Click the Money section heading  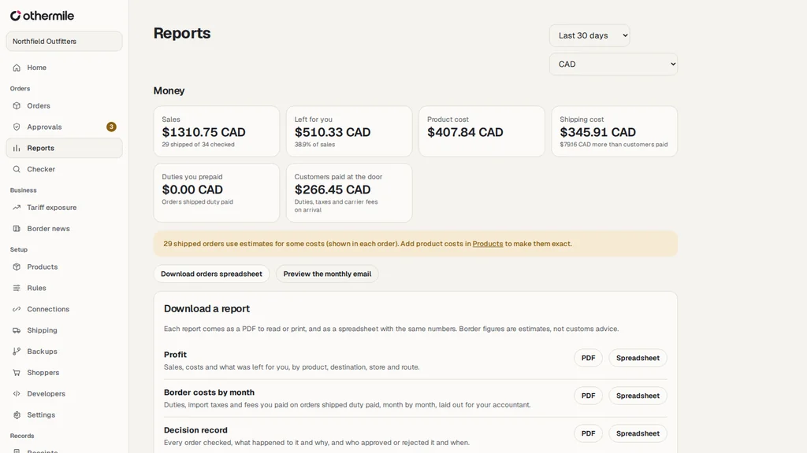tap(169, 91)
